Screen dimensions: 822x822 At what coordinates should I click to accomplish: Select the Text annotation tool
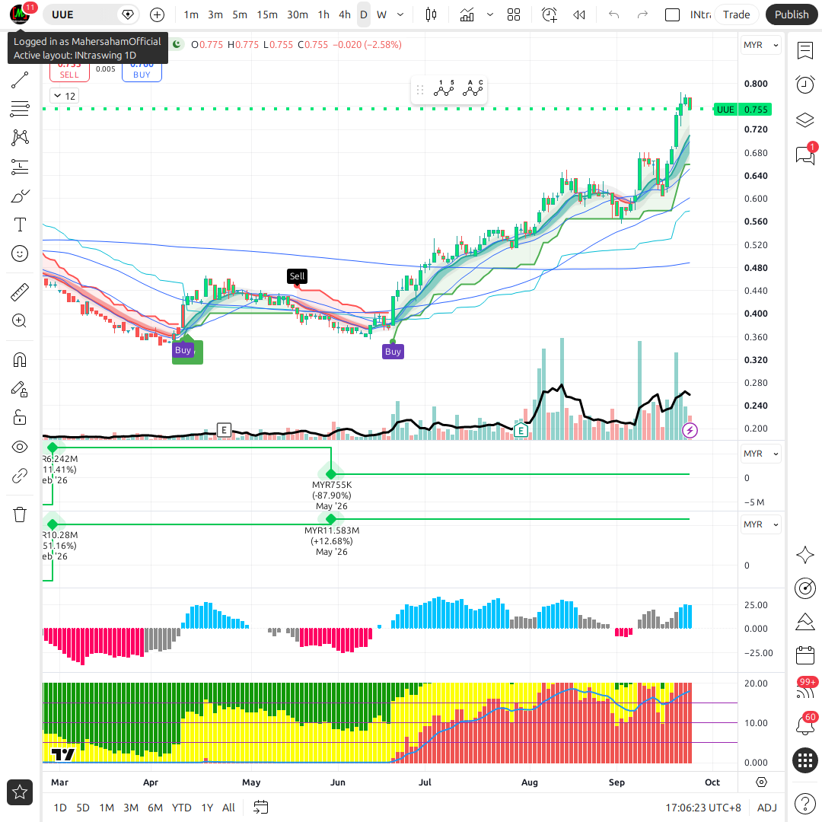tap(20, 225)
